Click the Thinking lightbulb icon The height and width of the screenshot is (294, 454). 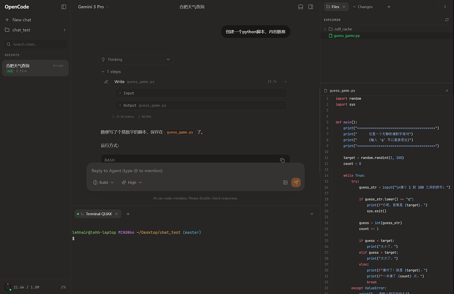click(x=103, y=60)
